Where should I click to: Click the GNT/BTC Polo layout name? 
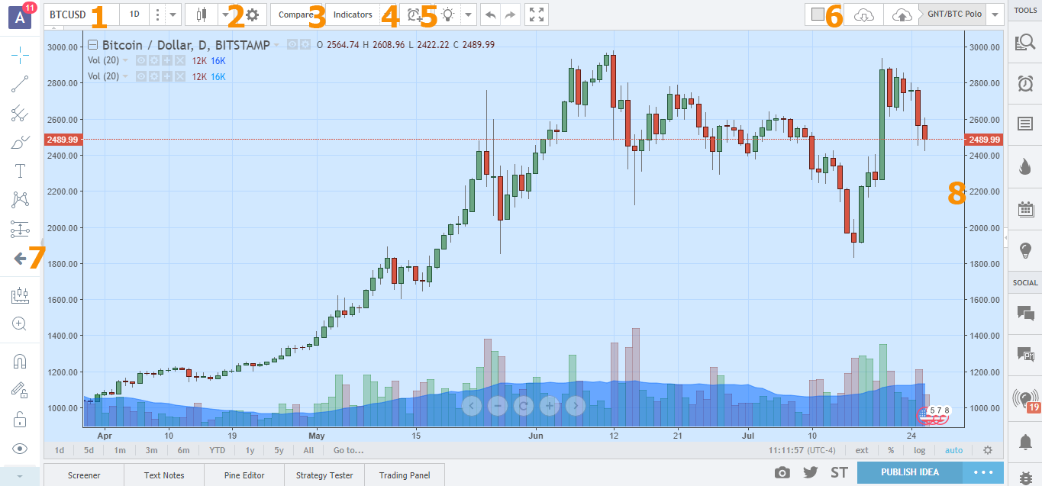coord(953,14)
